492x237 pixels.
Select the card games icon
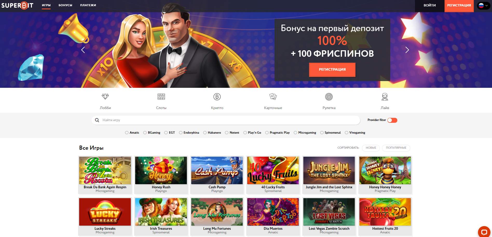pyautogui.click(x=273, y=97)
